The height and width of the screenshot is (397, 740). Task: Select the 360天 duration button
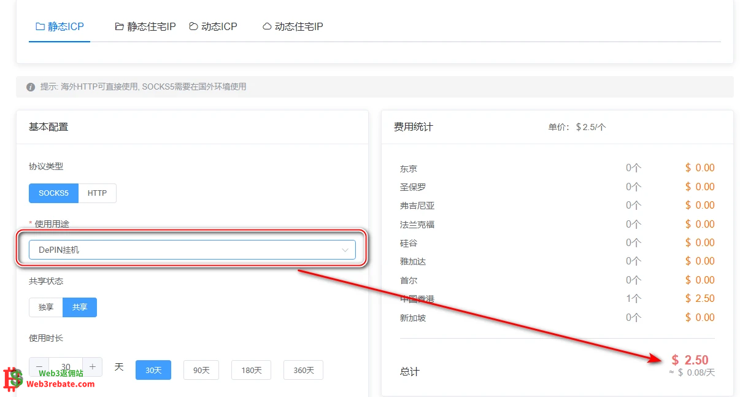pyautogui.click(x=303, y=370)
